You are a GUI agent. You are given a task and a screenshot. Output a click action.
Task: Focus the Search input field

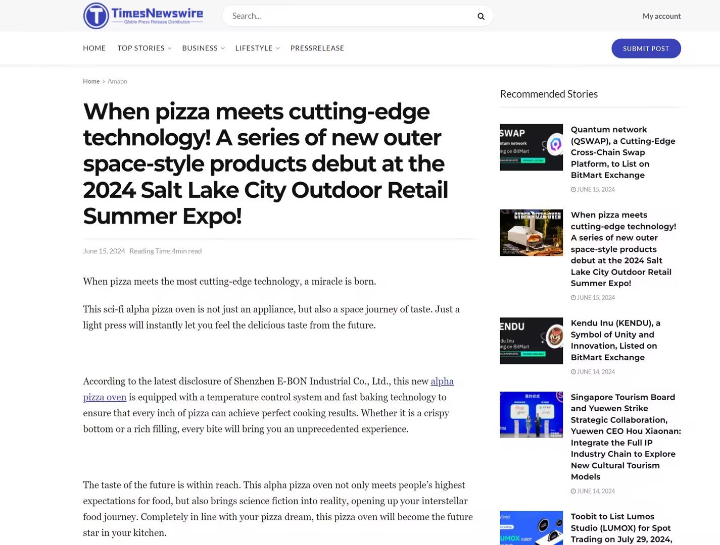[349, 16]
